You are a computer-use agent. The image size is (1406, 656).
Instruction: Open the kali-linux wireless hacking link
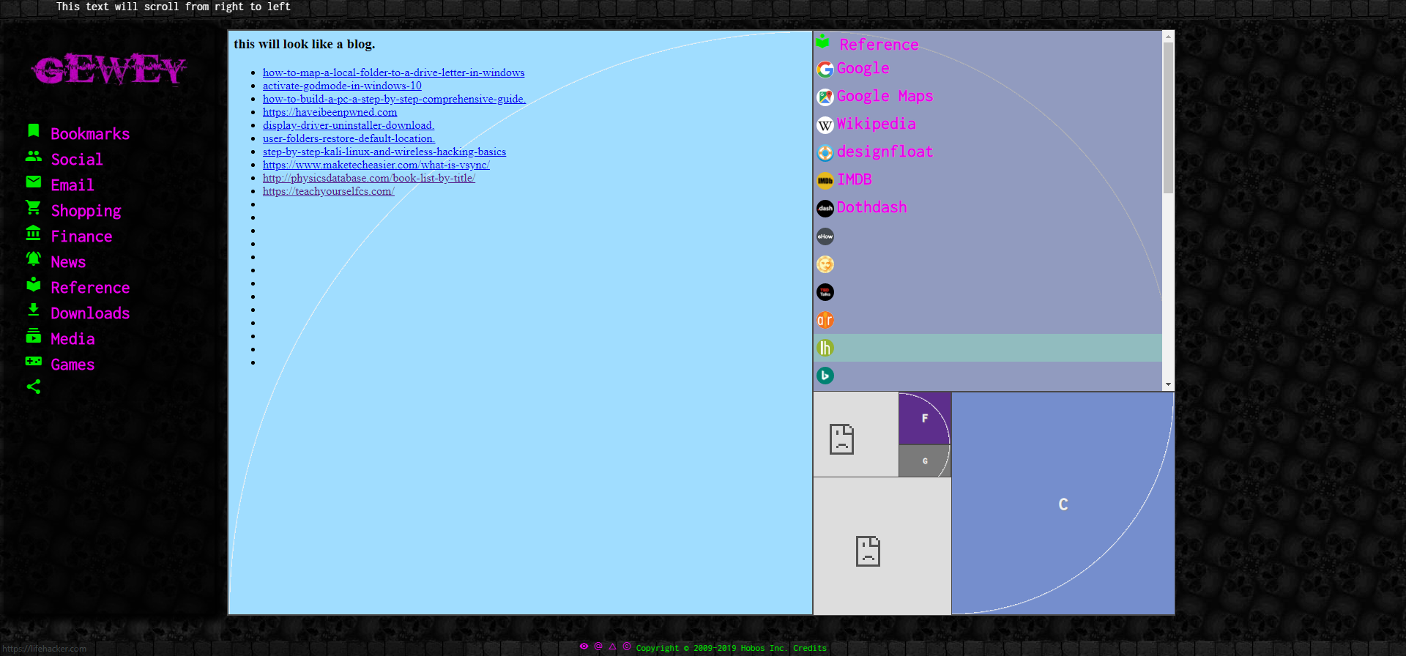pyautogui.click(x=384, y=152)
